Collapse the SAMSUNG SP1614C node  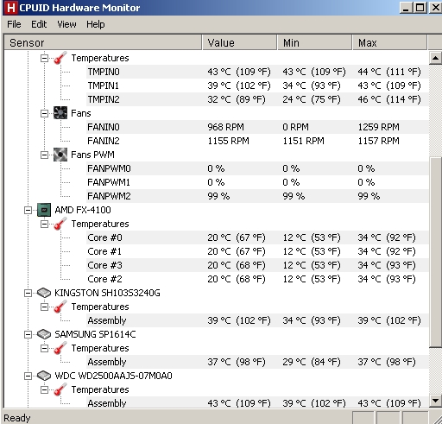[28, 334]
